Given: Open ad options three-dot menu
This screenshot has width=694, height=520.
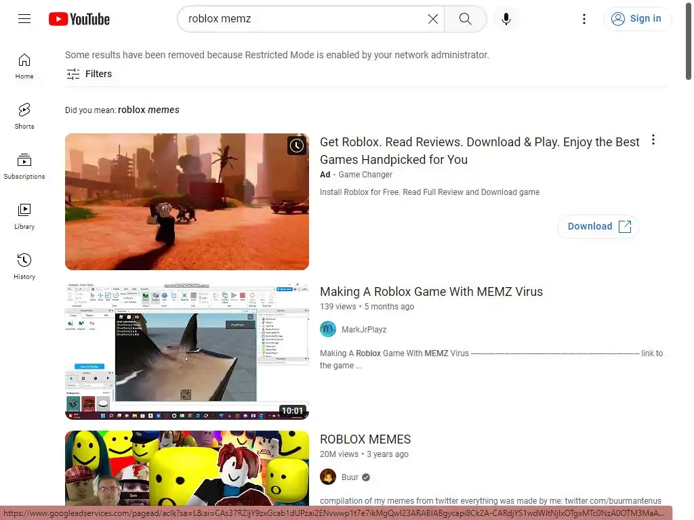Looking at the screenshot, I should 653,140.
